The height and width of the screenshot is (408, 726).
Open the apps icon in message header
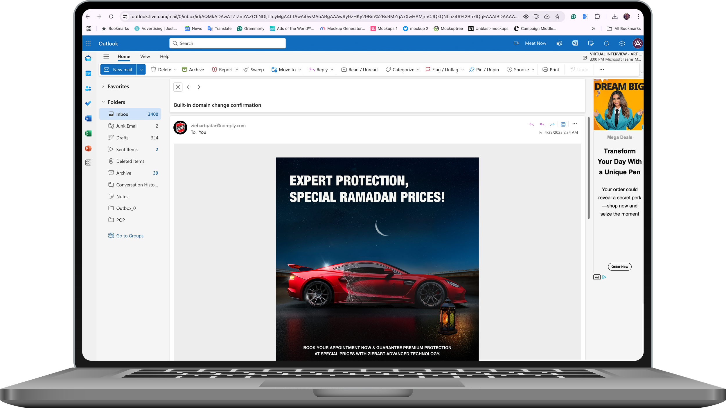tap(563, 124)
